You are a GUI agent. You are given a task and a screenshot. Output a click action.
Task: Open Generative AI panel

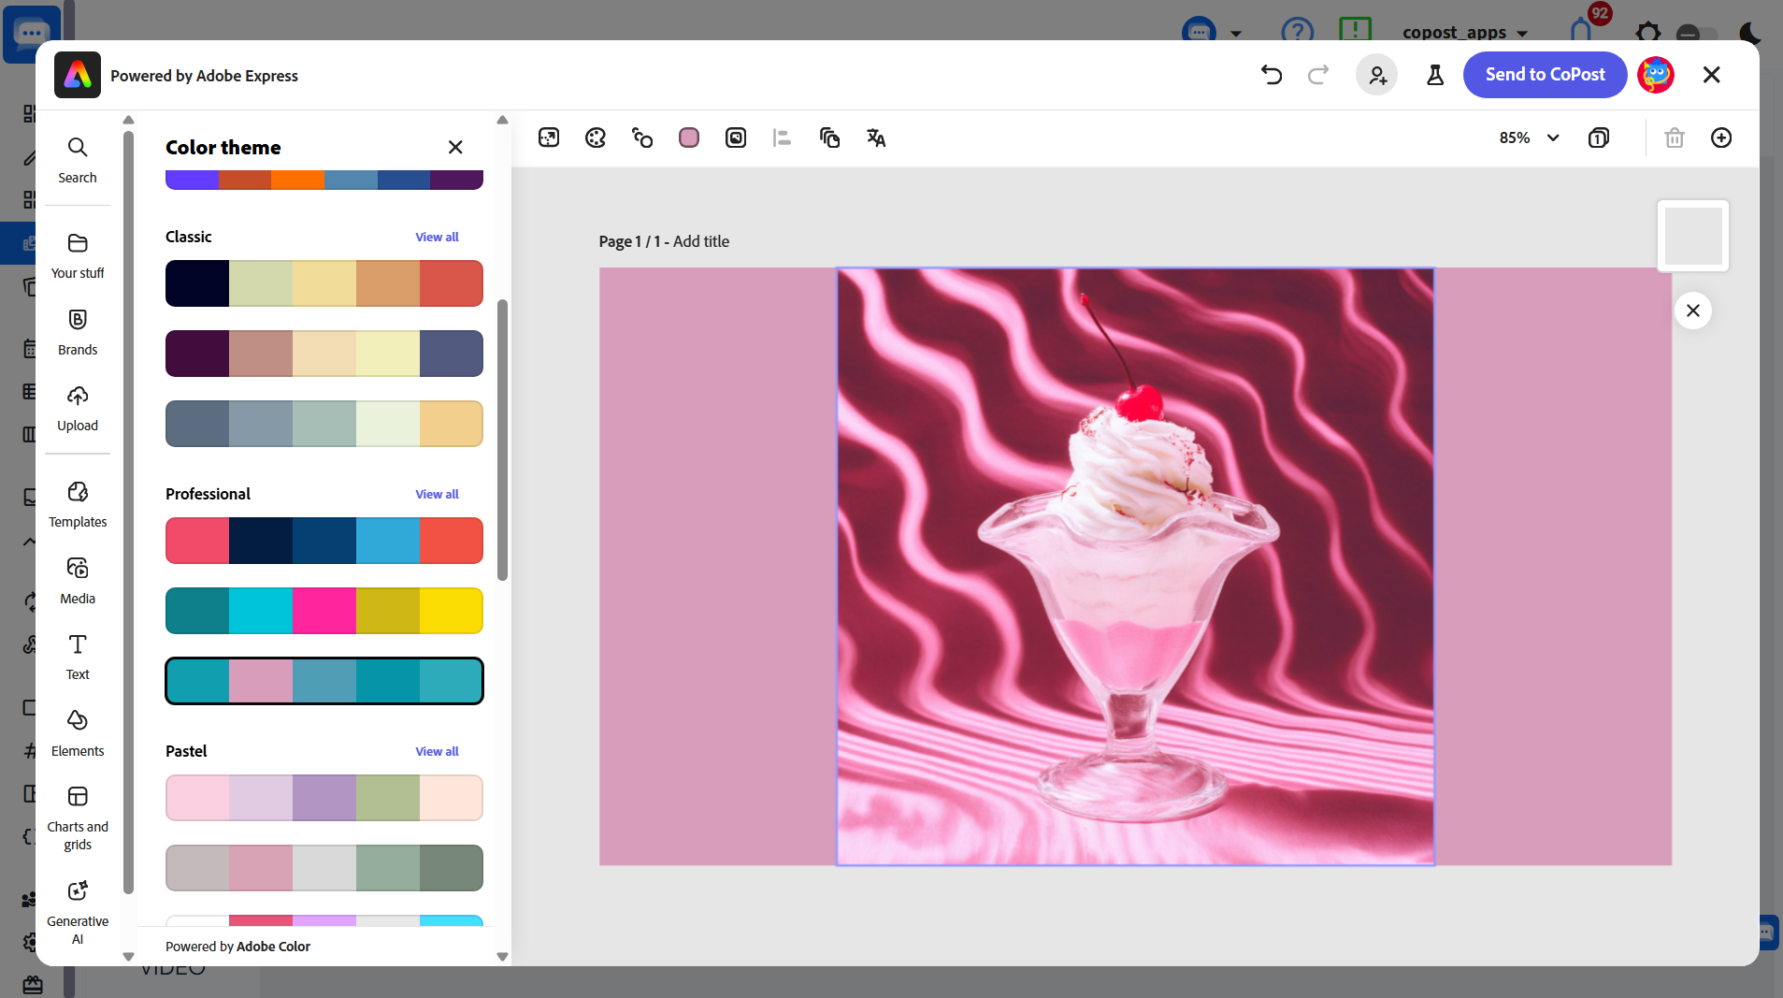tap(78, 913)
